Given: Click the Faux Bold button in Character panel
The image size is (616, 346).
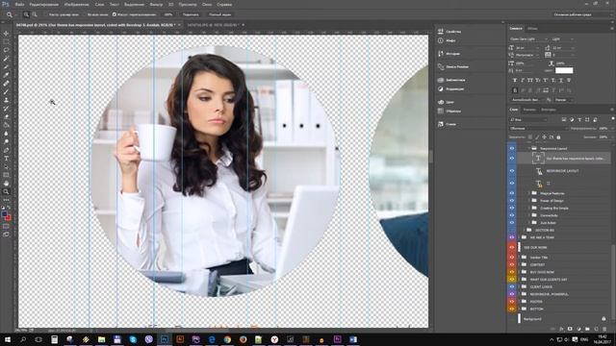Looking at the screenshot, I should 515,80.
